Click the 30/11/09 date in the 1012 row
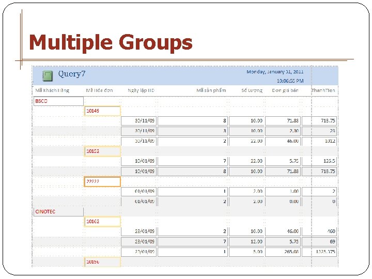Screen dimensions: 372x279 (139, 141)
